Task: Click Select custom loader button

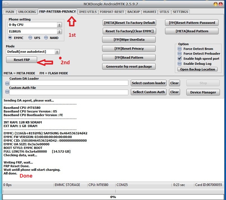Action: (x=149, y=83)
